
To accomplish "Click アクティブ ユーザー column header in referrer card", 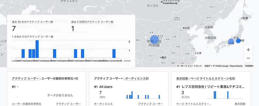I will point(68,104).
